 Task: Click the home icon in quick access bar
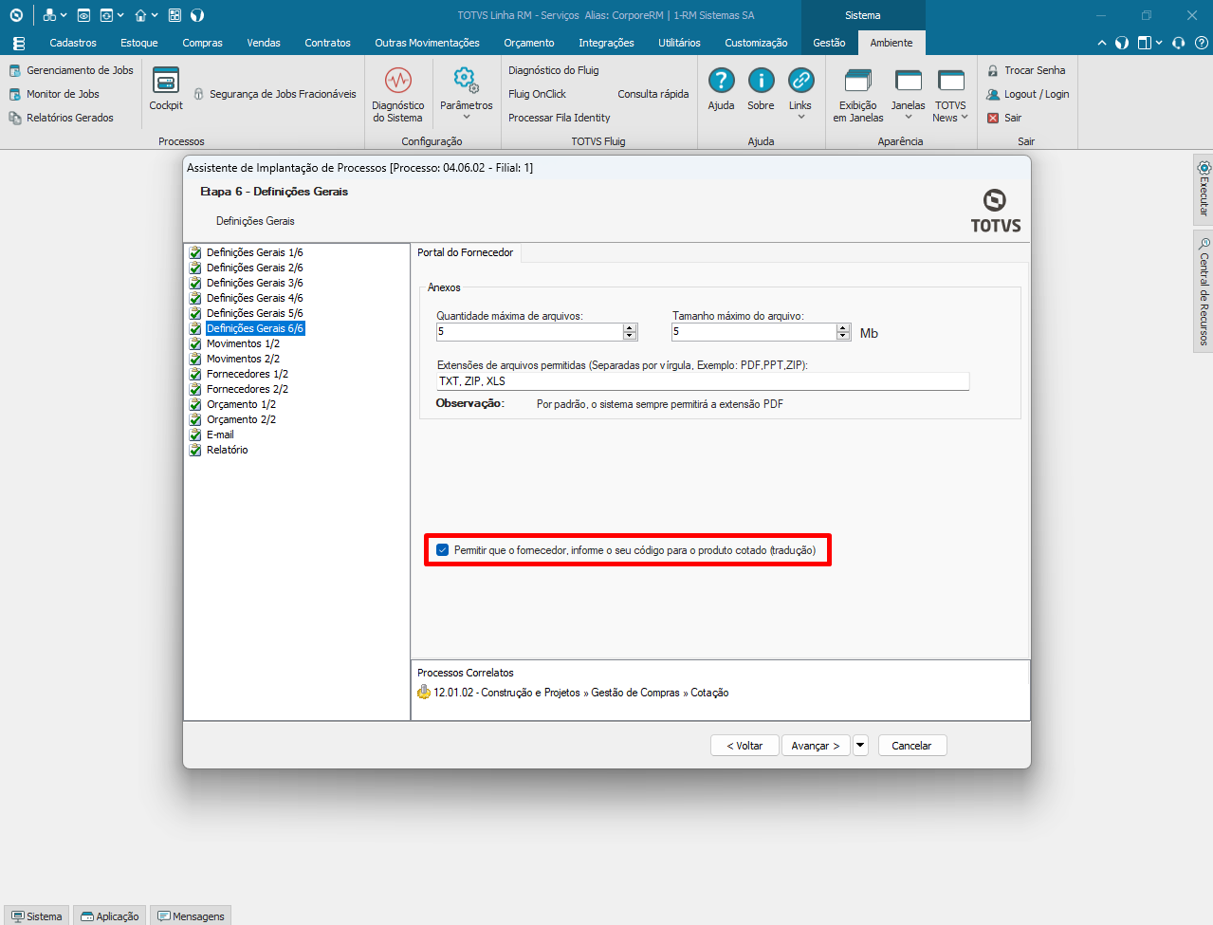(140, 15)
